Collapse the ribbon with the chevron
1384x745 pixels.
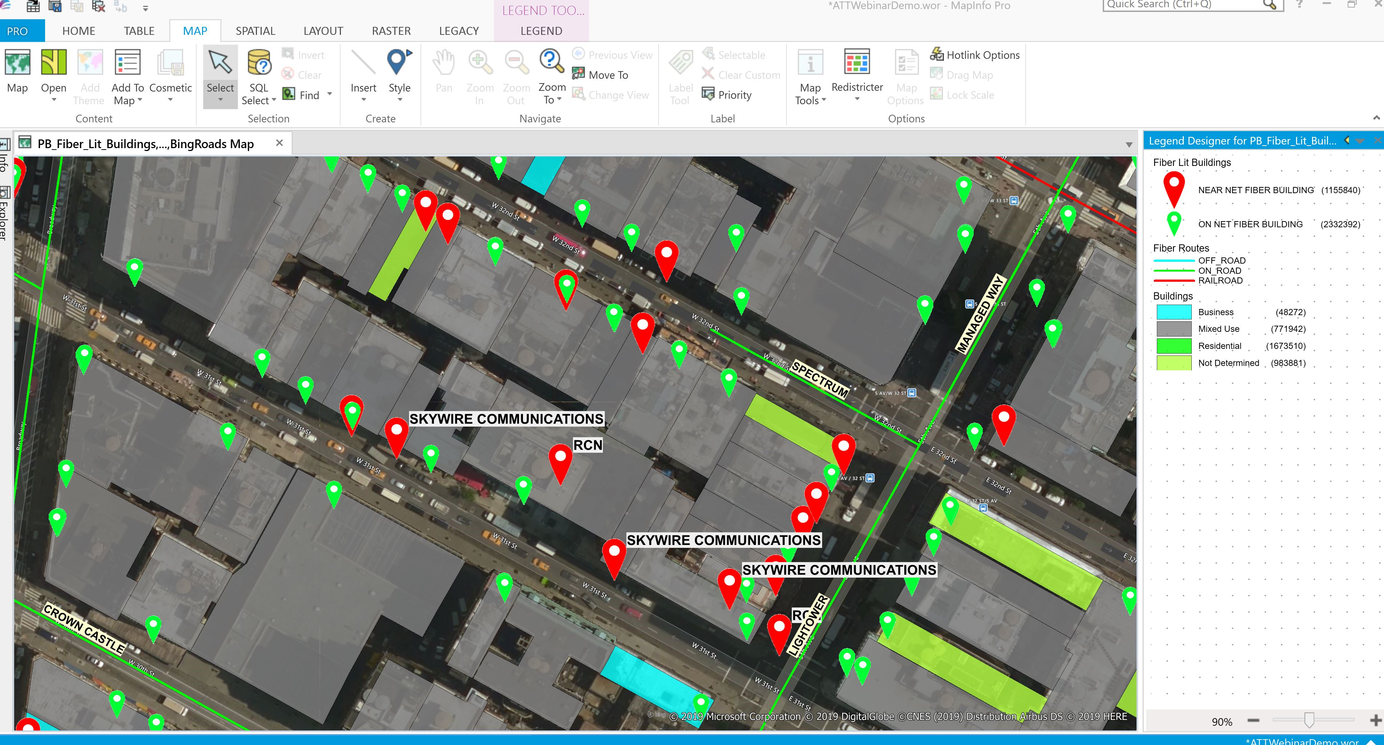point(1376,118)
